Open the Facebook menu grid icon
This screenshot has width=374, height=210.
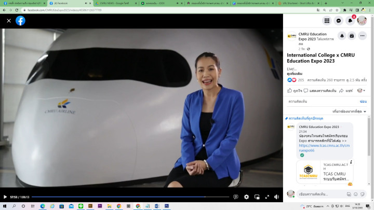tap(327, 21)
